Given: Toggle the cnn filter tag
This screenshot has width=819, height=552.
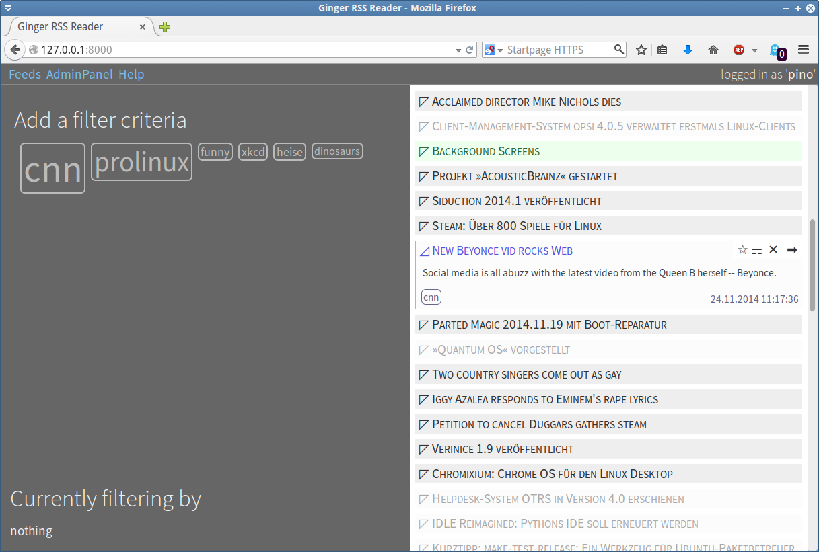Looking at the screenshot, I should pos(52,169).
